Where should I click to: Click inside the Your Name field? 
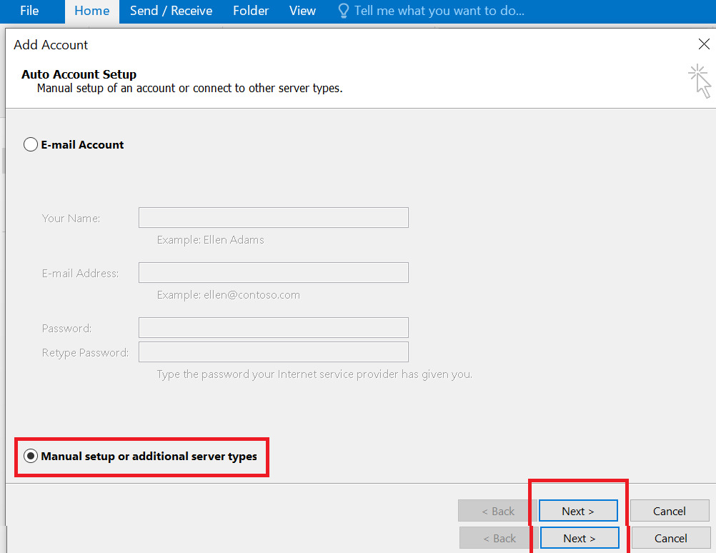pos(273,217)
